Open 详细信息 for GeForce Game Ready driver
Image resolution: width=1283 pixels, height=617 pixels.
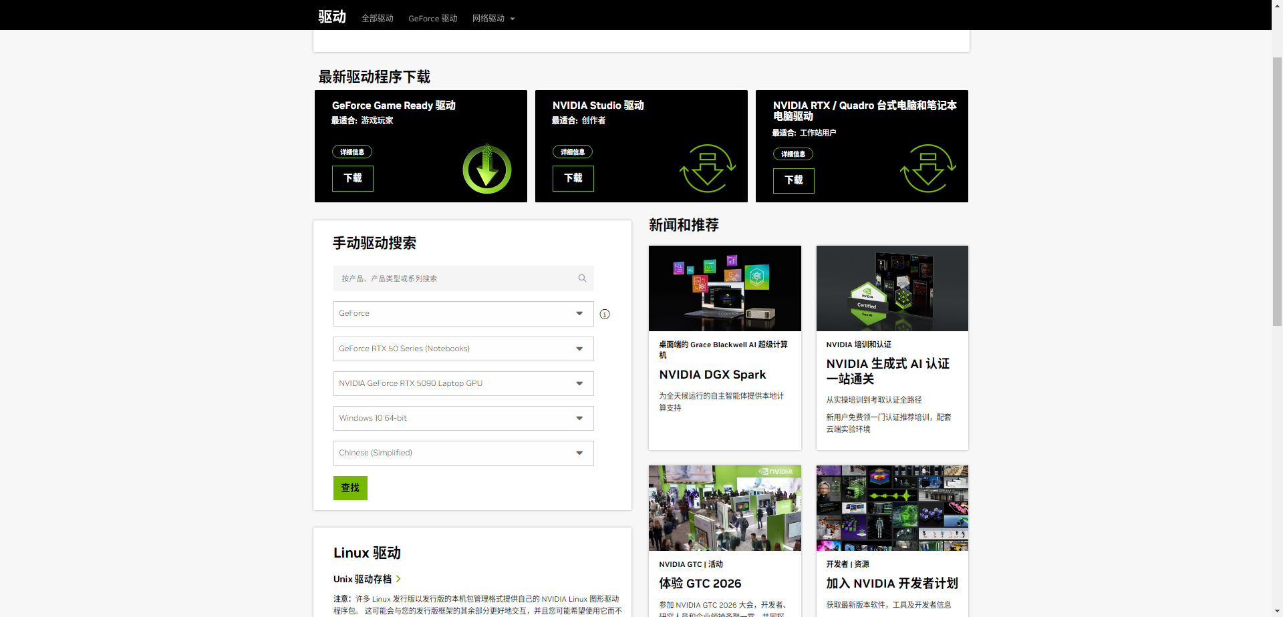pyautogui.click(x=352, y=152)
